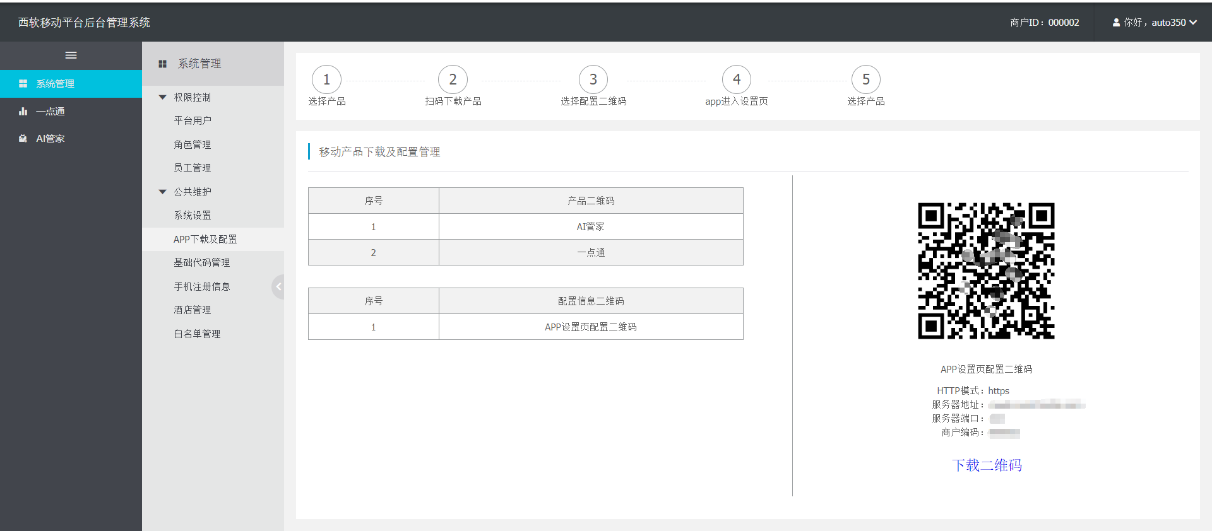
Task: Click the user avatar icon near auto350
Action: [1116, 23]
